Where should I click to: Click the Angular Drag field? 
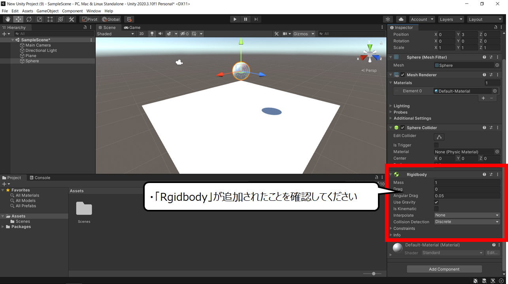tap(467, 196)
